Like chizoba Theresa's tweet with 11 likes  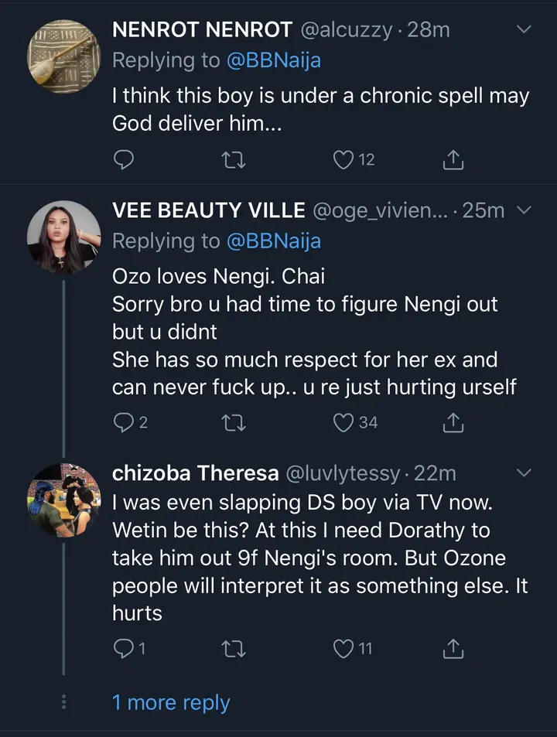(343, 649)
